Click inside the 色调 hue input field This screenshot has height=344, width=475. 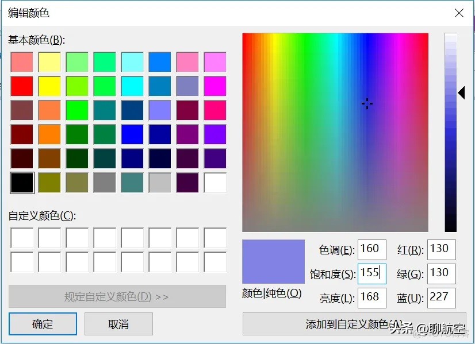tap(371, 249)
